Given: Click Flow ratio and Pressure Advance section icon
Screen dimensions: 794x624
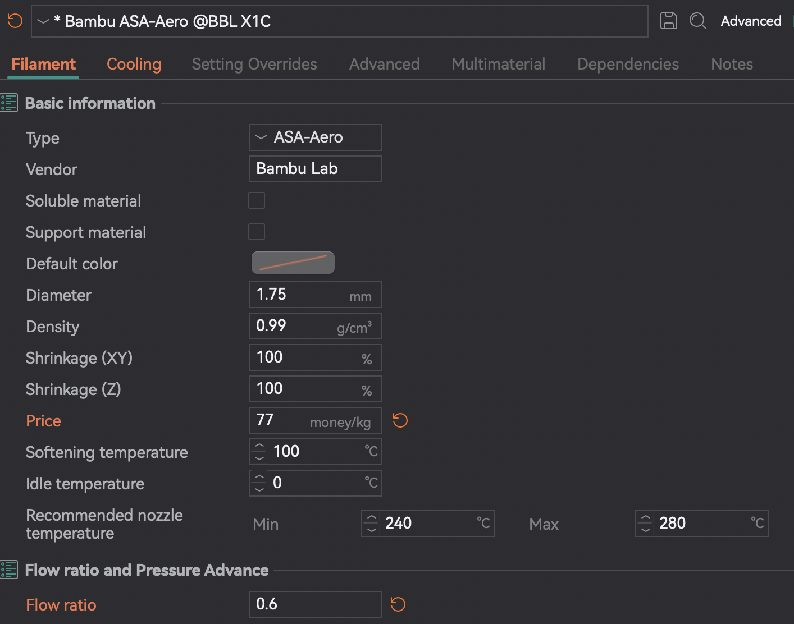Looking at the screenshot, I should (9, 570).
